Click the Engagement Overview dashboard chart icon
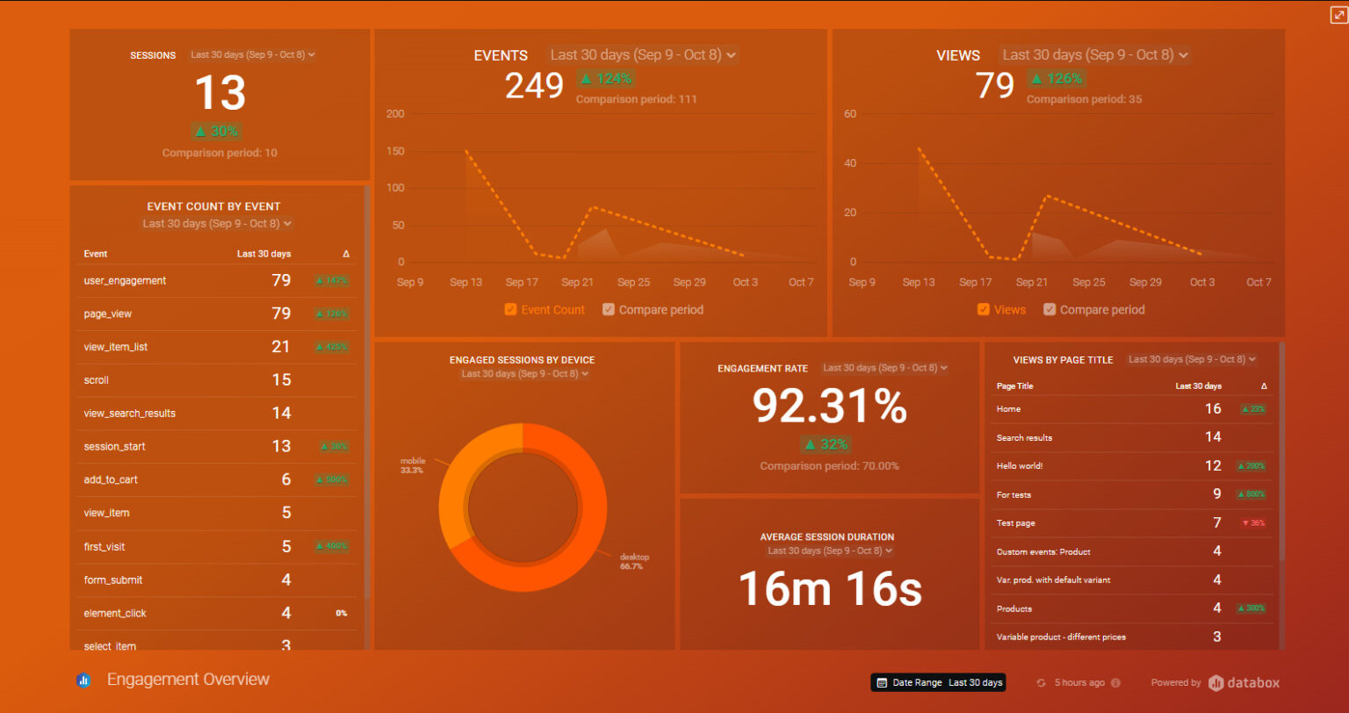1349x713 pixels. pos(84,681)
